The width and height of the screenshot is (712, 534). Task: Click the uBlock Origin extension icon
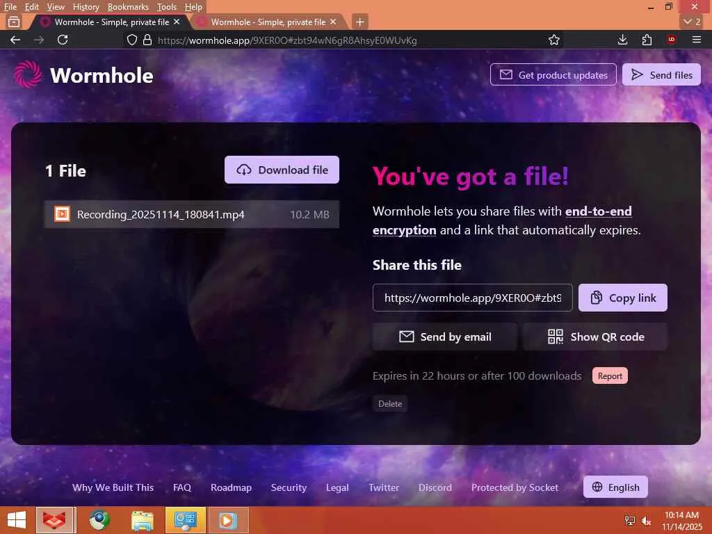pos(671,40)
